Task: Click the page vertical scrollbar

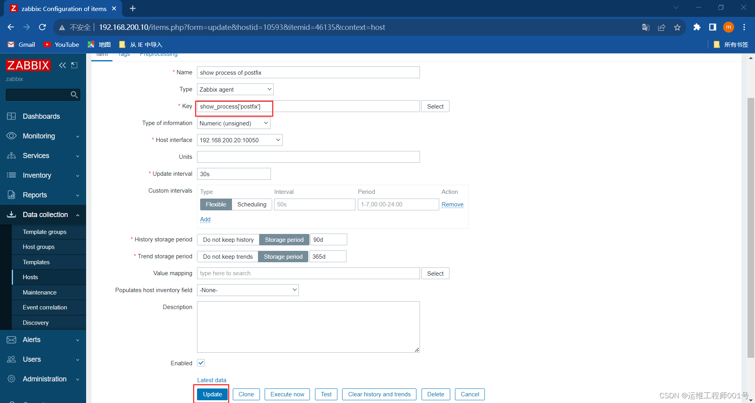Action: pyautogui.click(x=751, y=228)
